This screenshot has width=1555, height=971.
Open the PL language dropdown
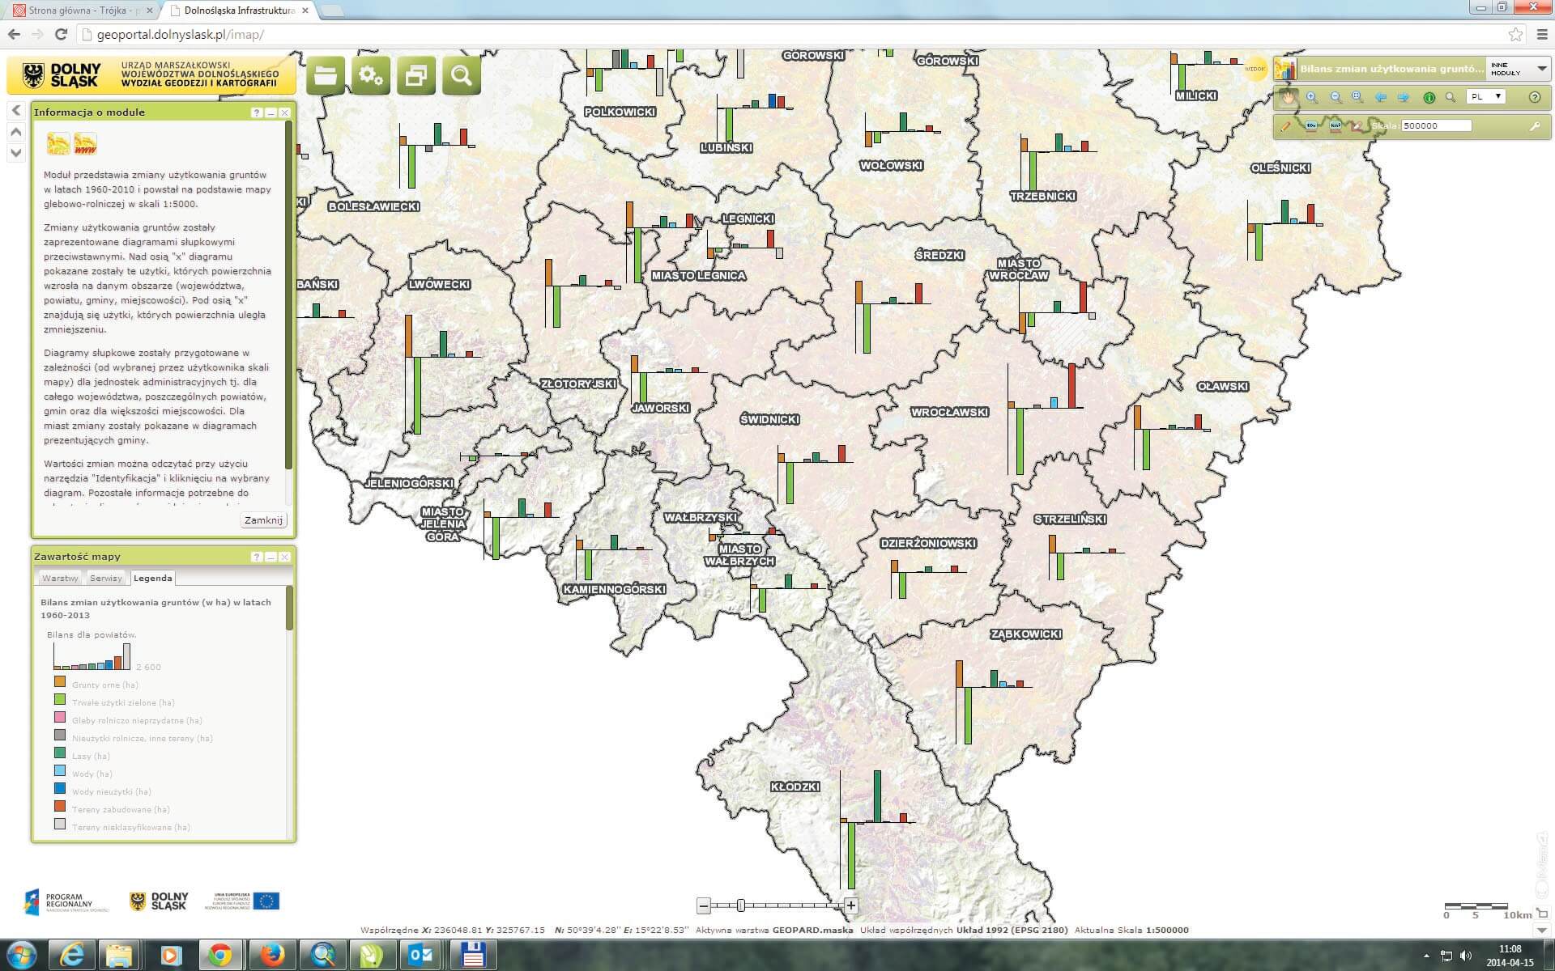(1486, 96)
